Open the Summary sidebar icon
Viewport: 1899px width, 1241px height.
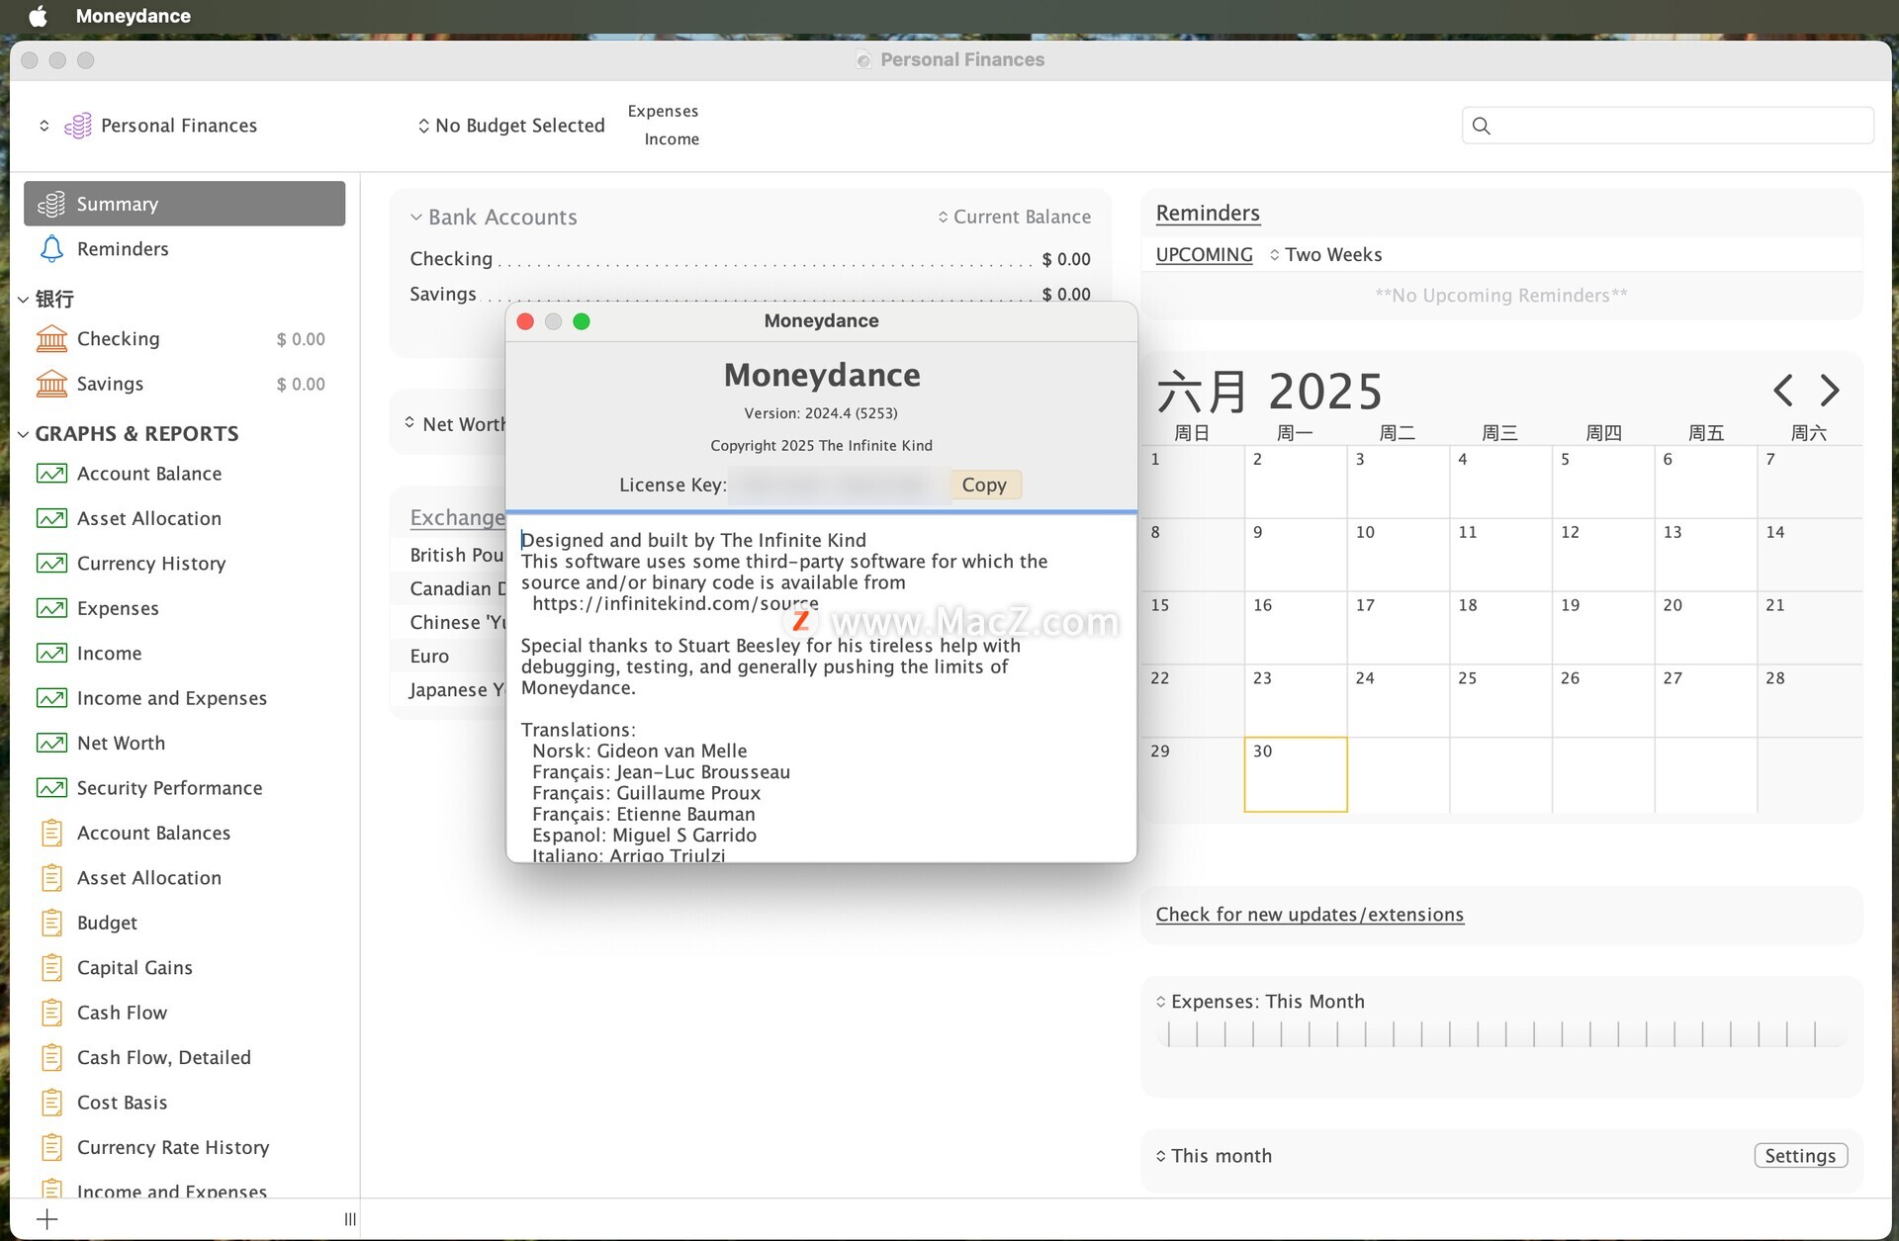click(51, 204)
